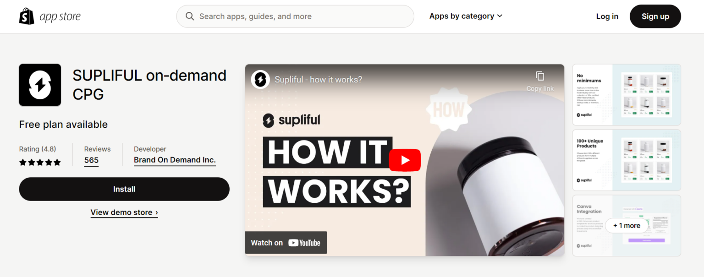This screenshot has width=704, height=277.
Task: Visit developer Brand On Demand Inc.
Action: tap(175, 160)
